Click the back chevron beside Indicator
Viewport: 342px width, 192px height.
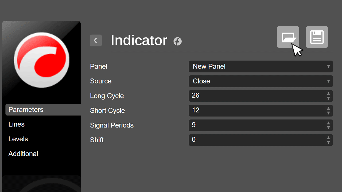coord(96,41)
